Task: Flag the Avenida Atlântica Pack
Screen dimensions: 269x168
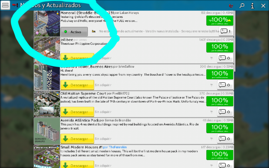Action: (x=212, y=139)
